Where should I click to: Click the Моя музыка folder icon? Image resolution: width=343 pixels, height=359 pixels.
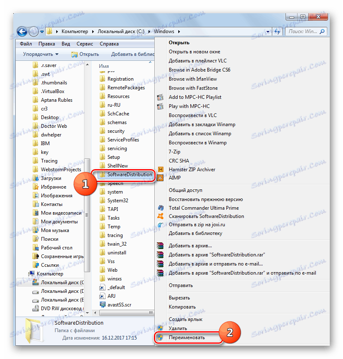click(36, 230)
